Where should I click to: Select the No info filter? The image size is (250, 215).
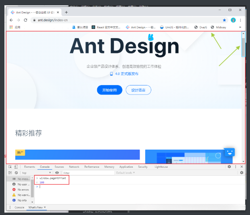[19, 200]
